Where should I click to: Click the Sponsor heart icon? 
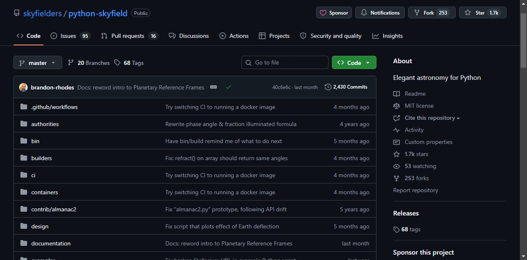tap(323, 13)
